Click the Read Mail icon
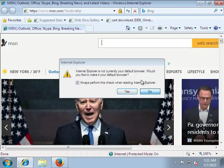 tap(152, 28)
